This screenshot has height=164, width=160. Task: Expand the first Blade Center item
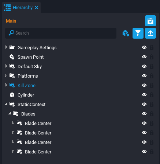click(x=13, y=123)
